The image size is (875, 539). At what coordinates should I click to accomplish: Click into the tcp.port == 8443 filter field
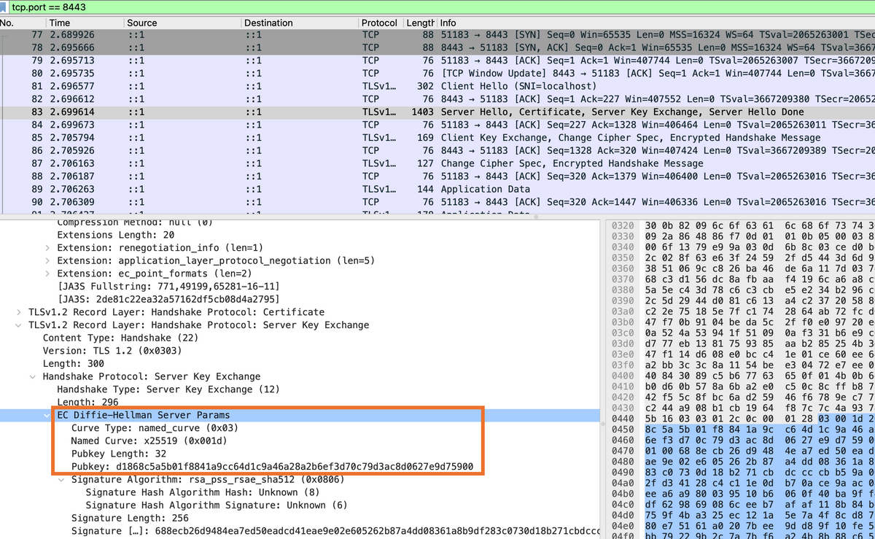pos(443,7)
